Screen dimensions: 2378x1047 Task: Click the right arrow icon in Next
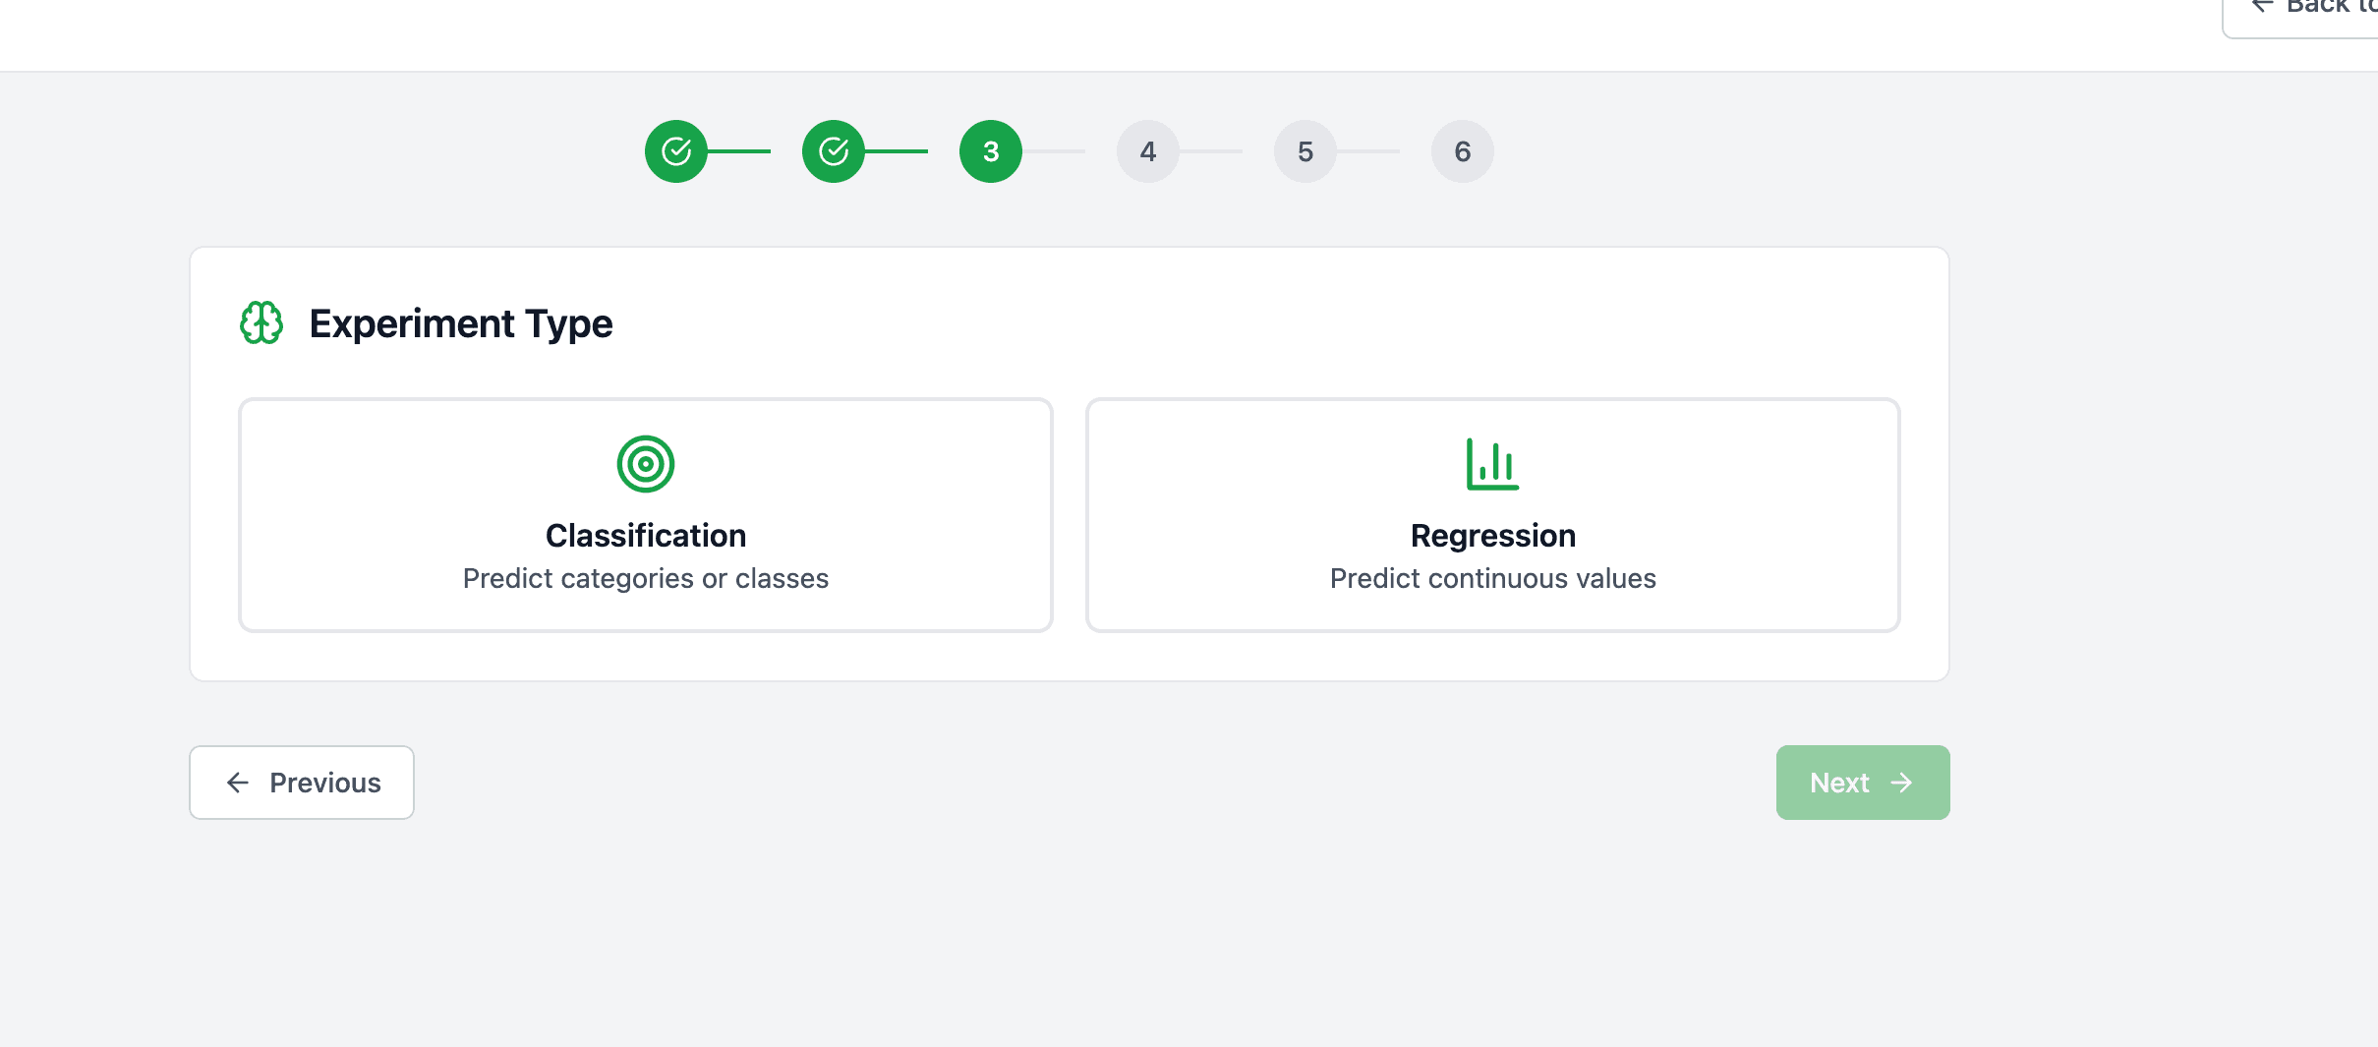coord(1901,783)
